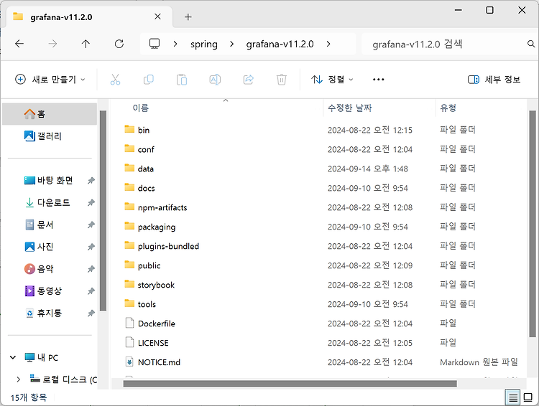Image resolution: width=539 pixels, height=406 pixels.
Task: Select the grafana-v11.2.0 tab
Action: 89,16
